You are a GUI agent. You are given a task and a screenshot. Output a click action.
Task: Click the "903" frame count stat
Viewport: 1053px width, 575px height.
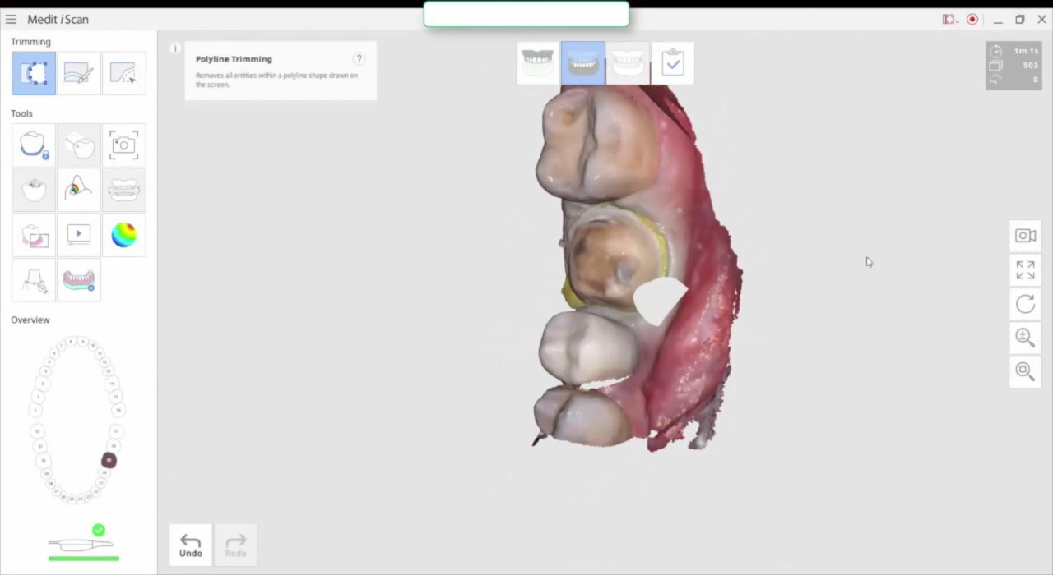click(1030, 65)
